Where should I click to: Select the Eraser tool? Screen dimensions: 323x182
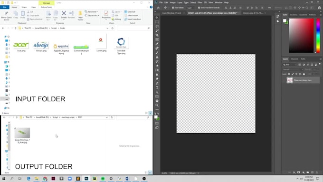coord(157,66)
